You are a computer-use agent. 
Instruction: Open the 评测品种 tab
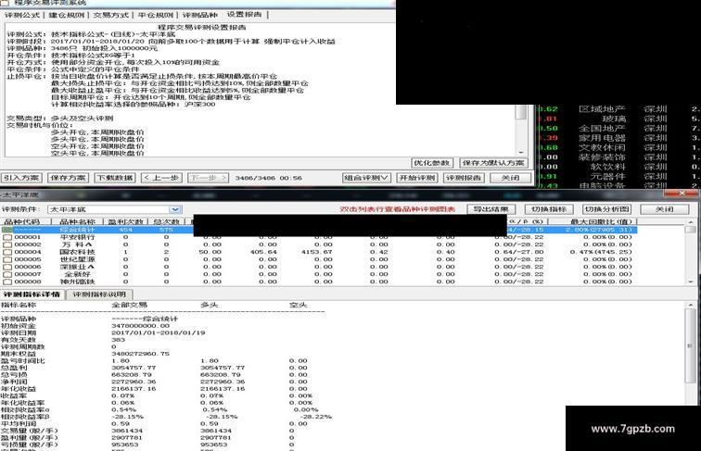coord(200,15)
